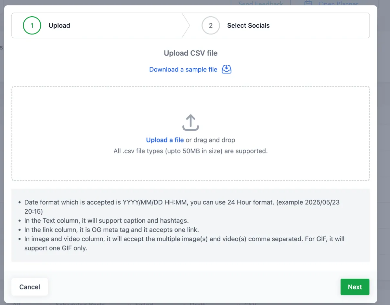The width and height of the screenshot is (390, 305).
Task: Click the date format instruction text
Action: 182,202
